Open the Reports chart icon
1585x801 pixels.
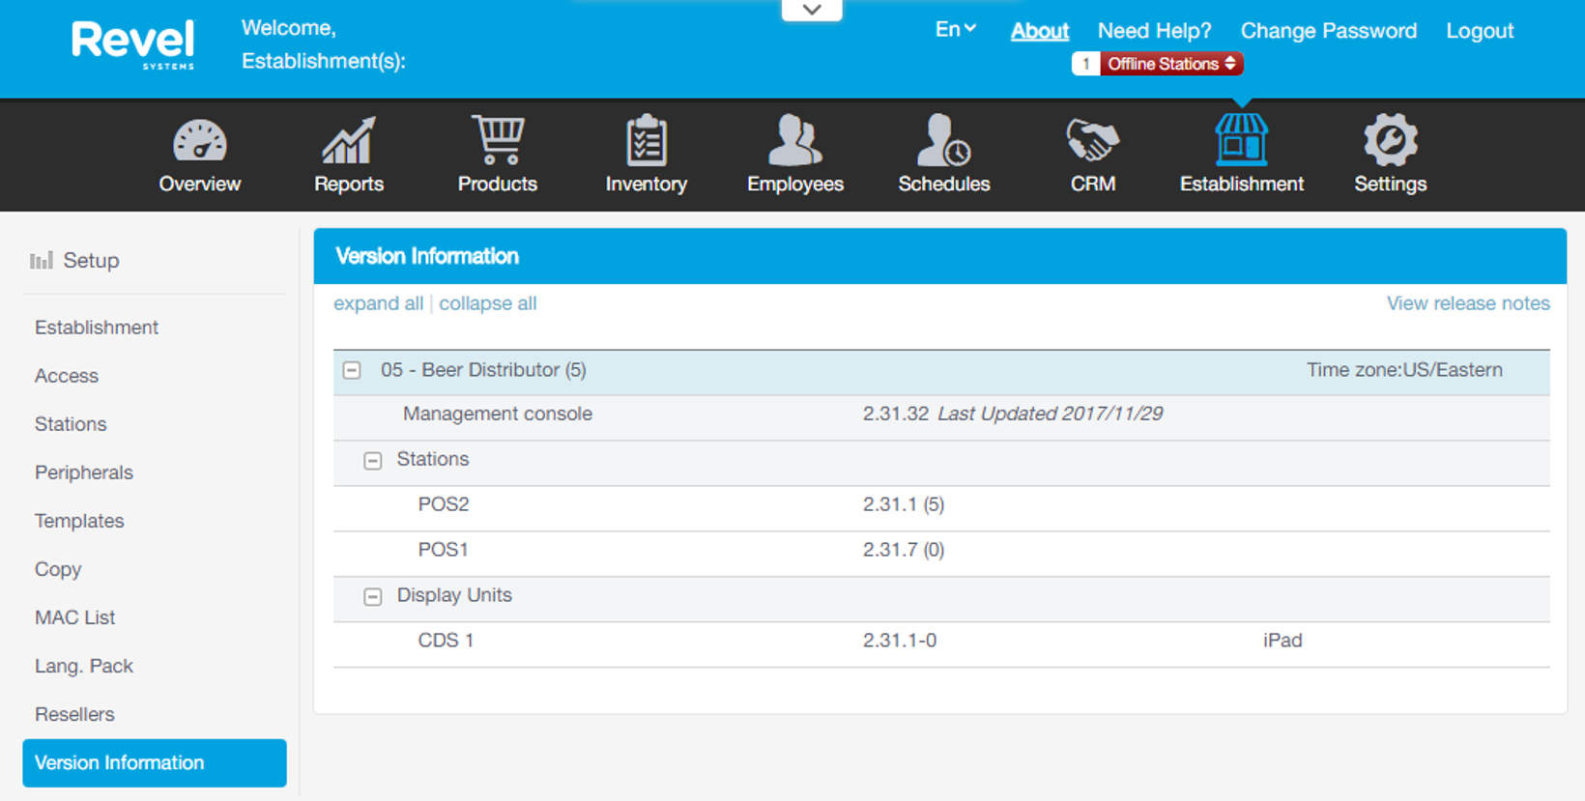click(348, 141)
